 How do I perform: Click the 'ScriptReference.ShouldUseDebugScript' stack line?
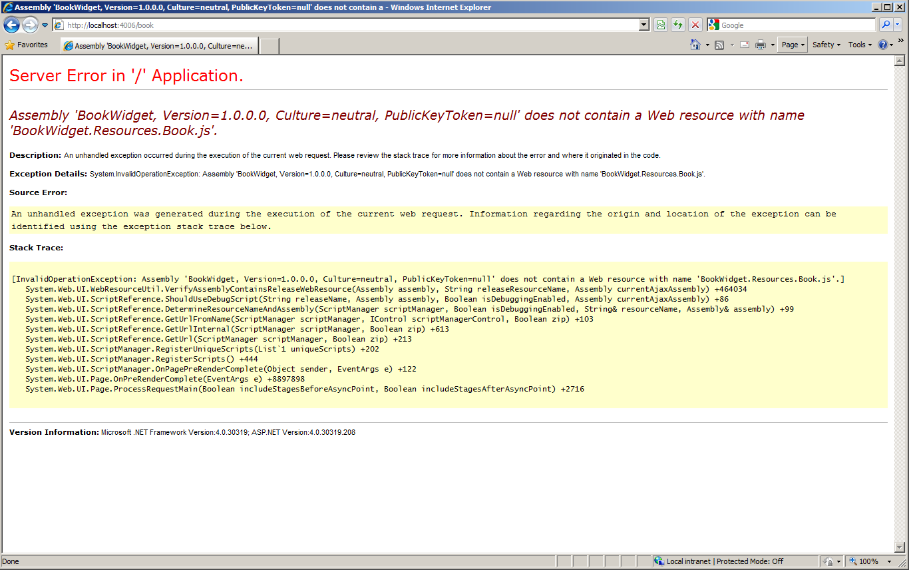pos(377,299)
